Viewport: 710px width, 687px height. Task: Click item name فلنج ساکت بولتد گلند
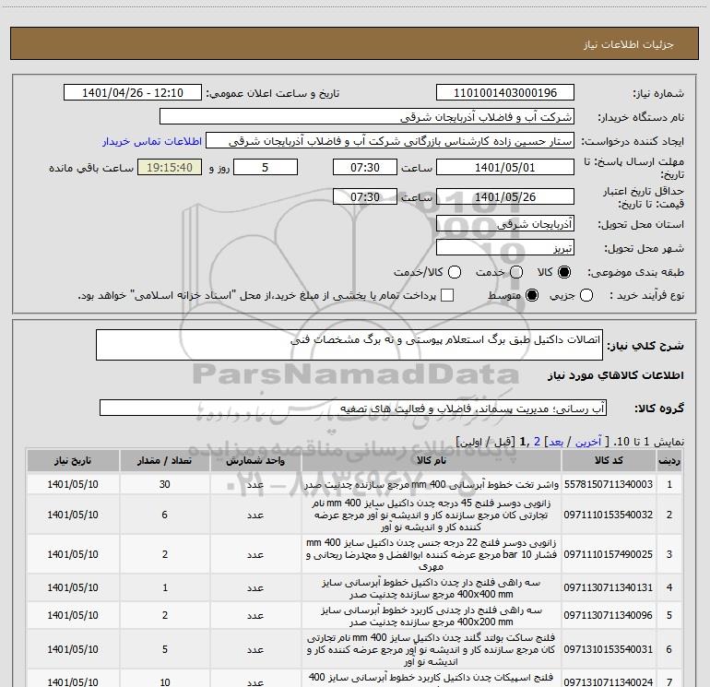pyautogui.click(x=432, y=649)
